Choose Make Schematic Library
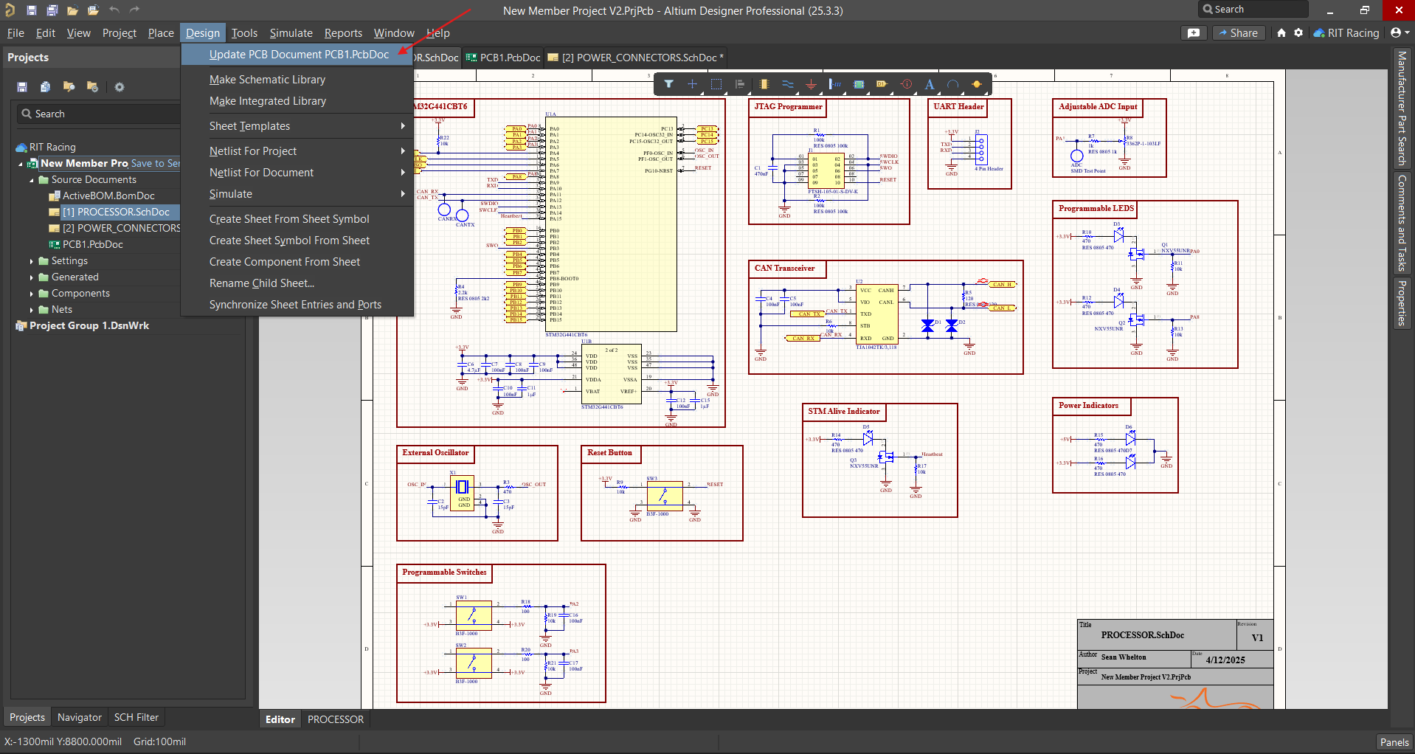Image resolution: width=1415 pixels, height=754 pixels. pyautogui.click(x=297, y=80)
